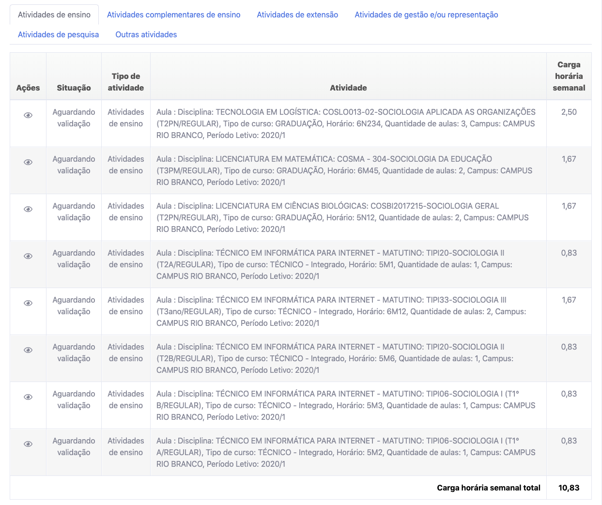The width and height of the screenshot is (602, 505).
Task: Open the Atividades de extensão tab
Action: pyautogui.click(x=297, y=15)
